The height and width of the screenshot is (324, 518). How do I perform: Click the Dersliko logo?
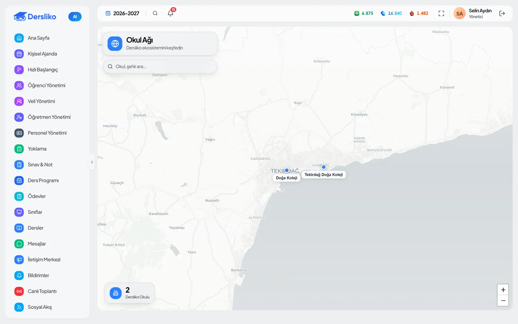[35, 17]
